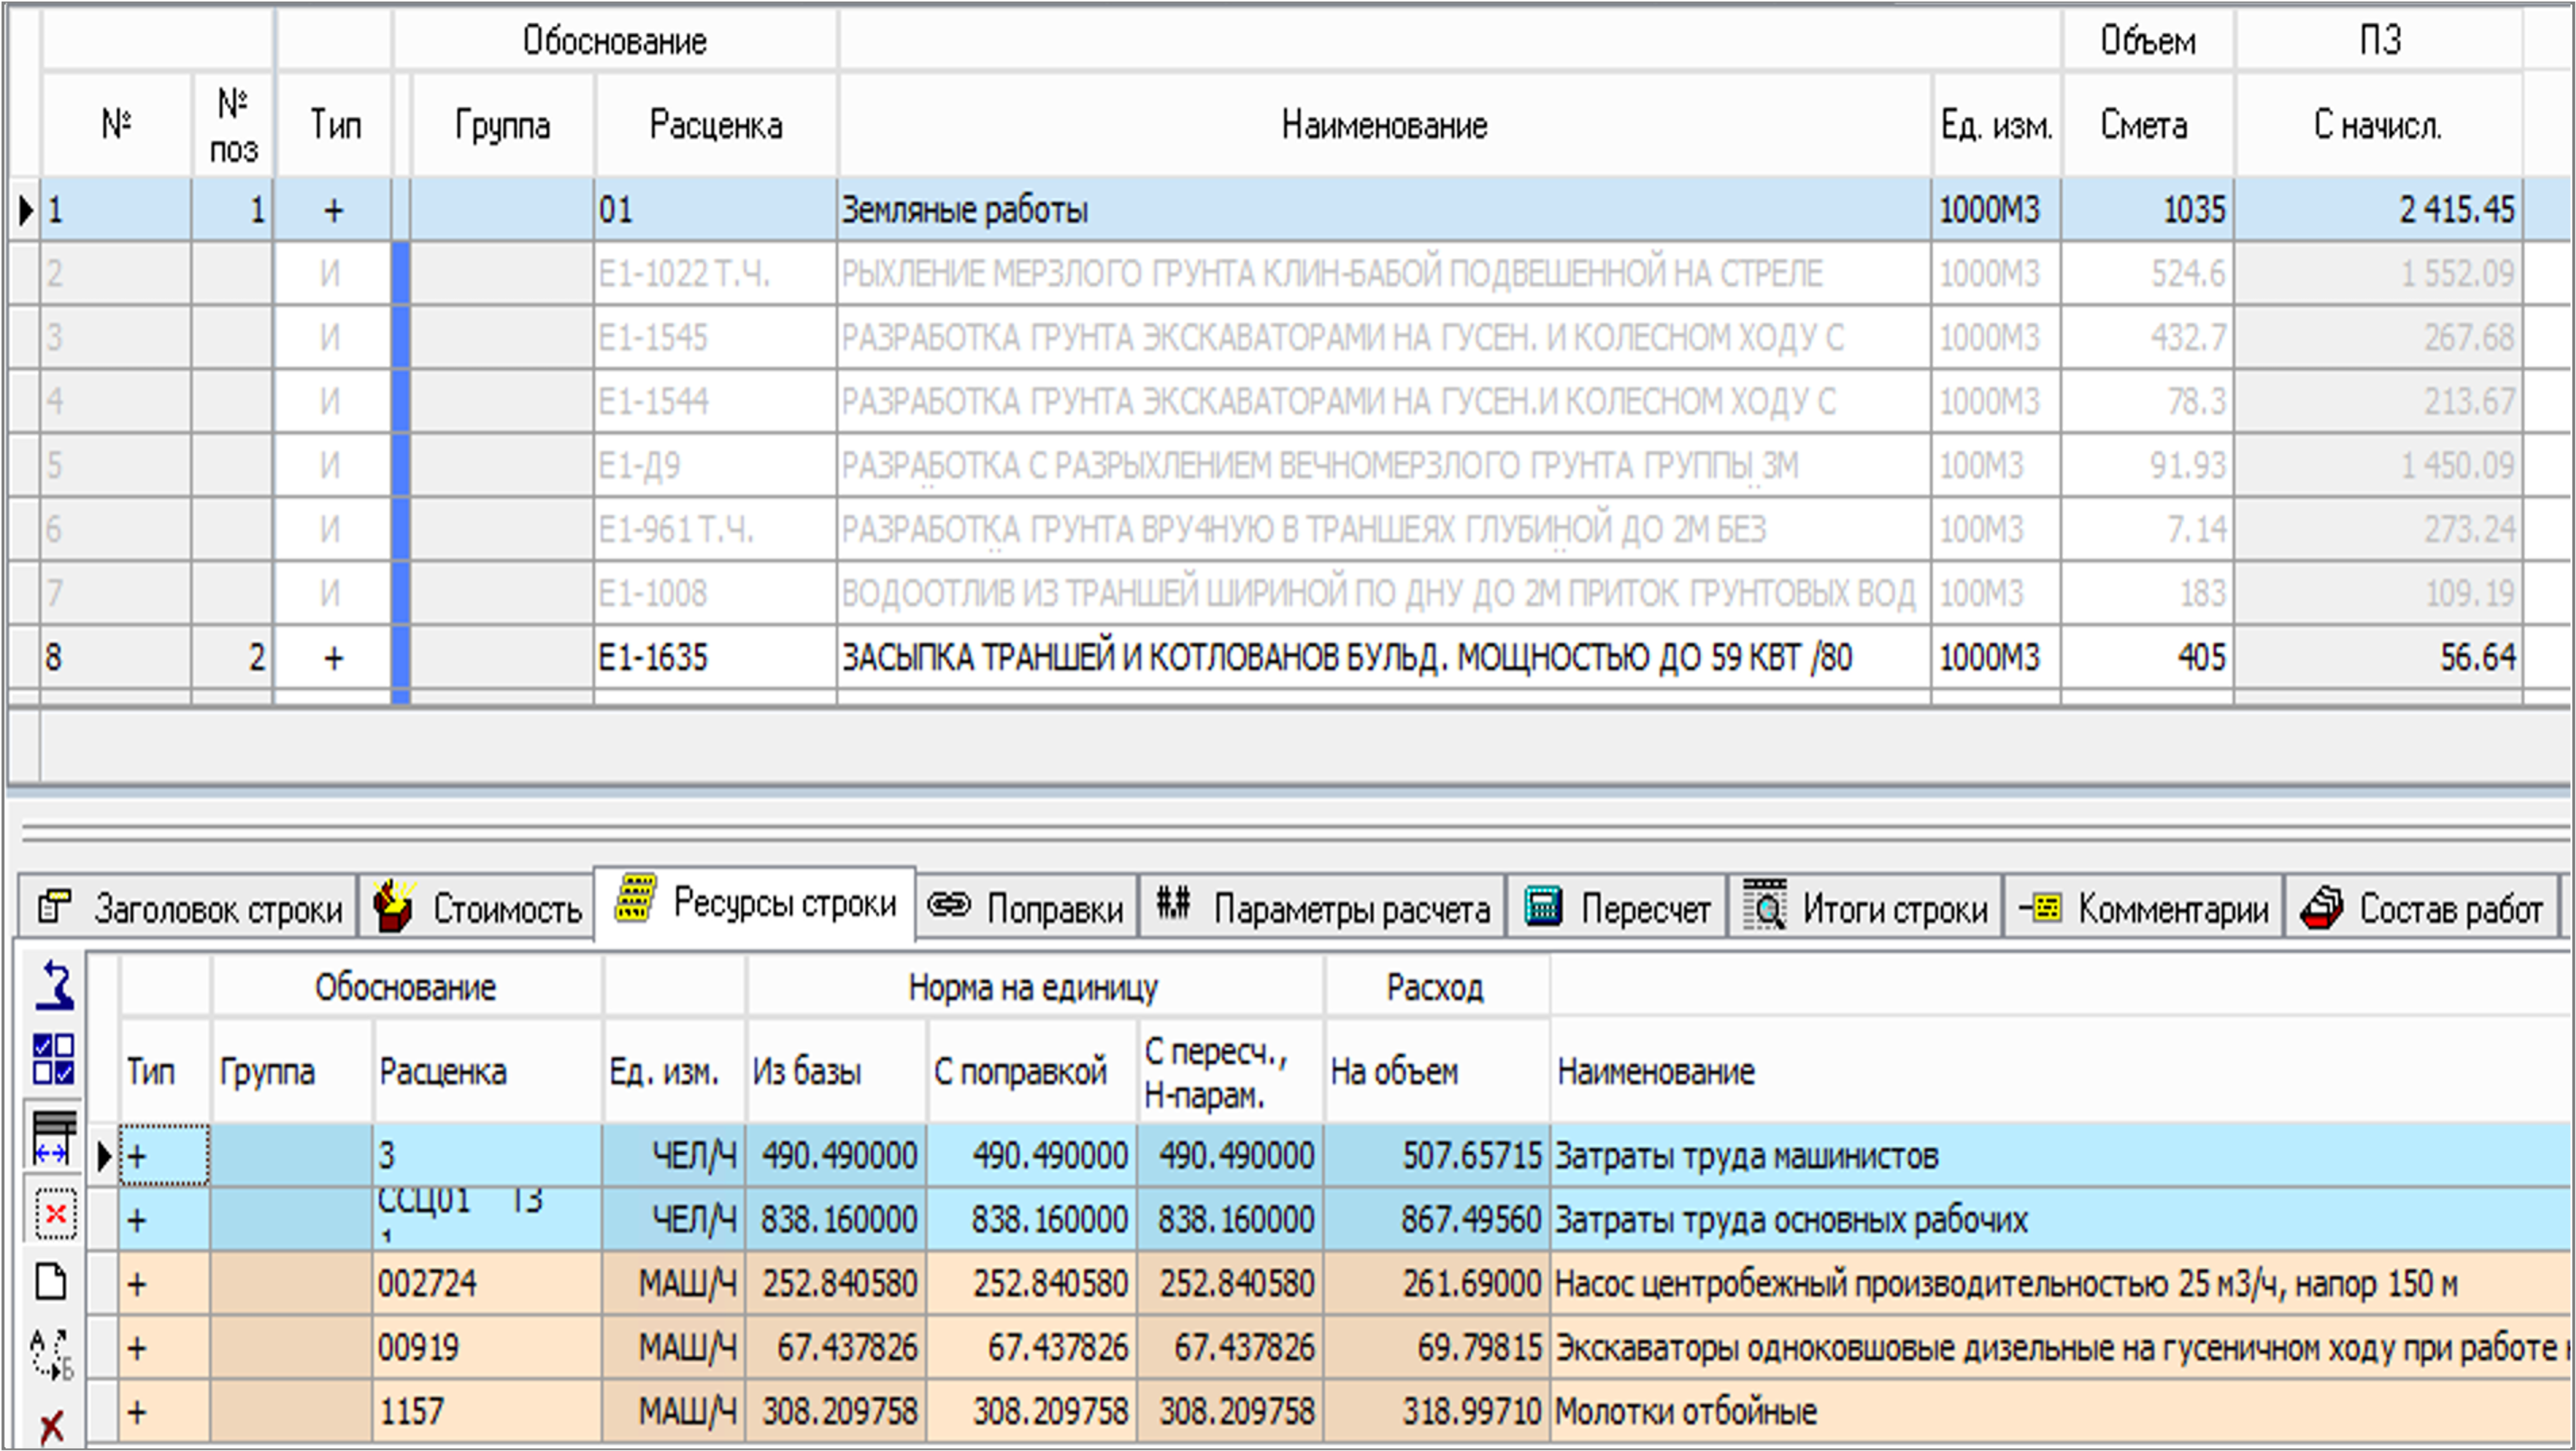The height and width of the screenshot is (1451, 2576).
Task: Click the Наименование column header in upper table
Action: (x=1384, y=125)
